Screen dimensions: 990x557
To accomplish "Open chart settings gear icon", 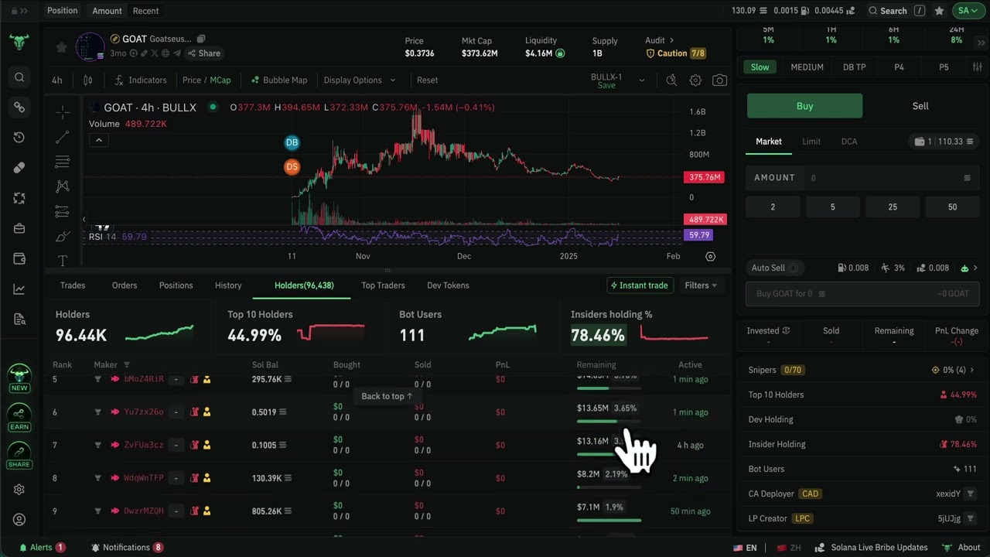I will [695, 80].
